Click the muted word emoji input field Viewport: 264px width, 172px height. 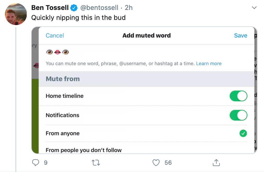[x=146, y=52]
